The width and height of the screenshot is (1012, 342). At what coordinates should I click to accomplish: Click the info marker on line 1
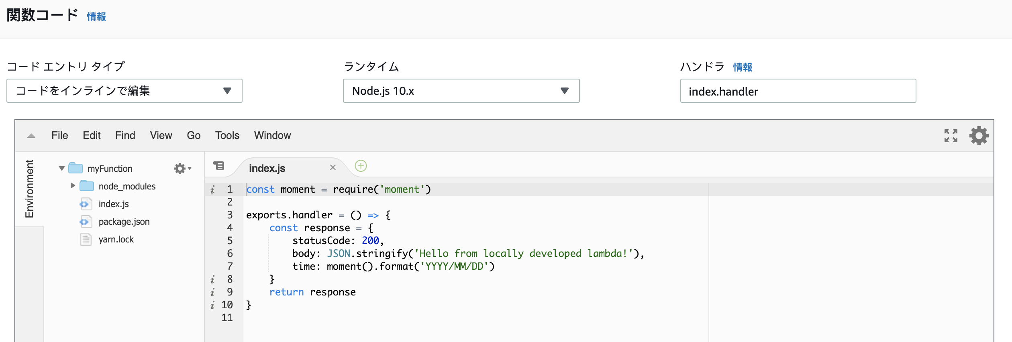click(212, 189)
